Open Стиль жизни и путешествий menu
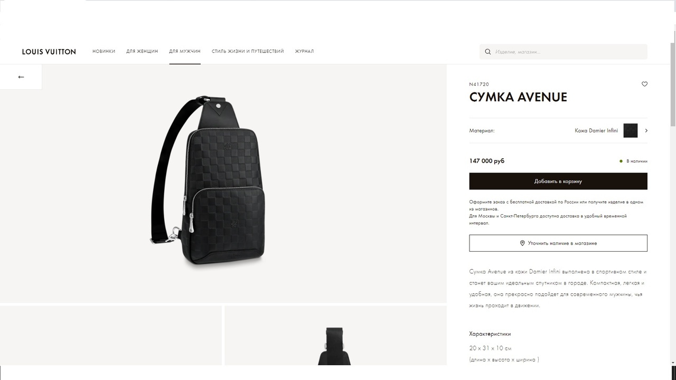The image size is (676, 380). (248, 51)
